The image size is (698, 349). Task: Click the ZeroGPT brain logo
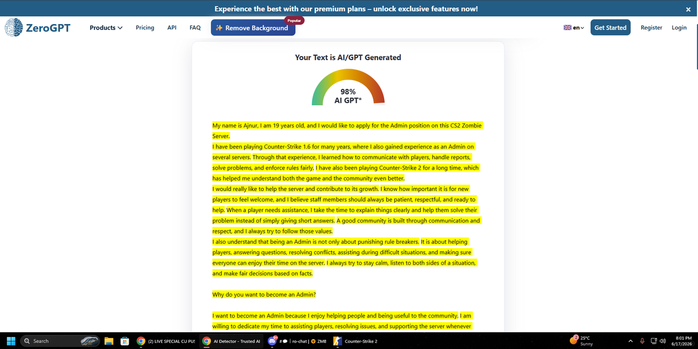(x=14, y=27)
